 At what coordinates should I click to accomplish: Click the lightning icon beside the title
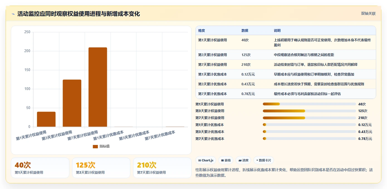13,14
